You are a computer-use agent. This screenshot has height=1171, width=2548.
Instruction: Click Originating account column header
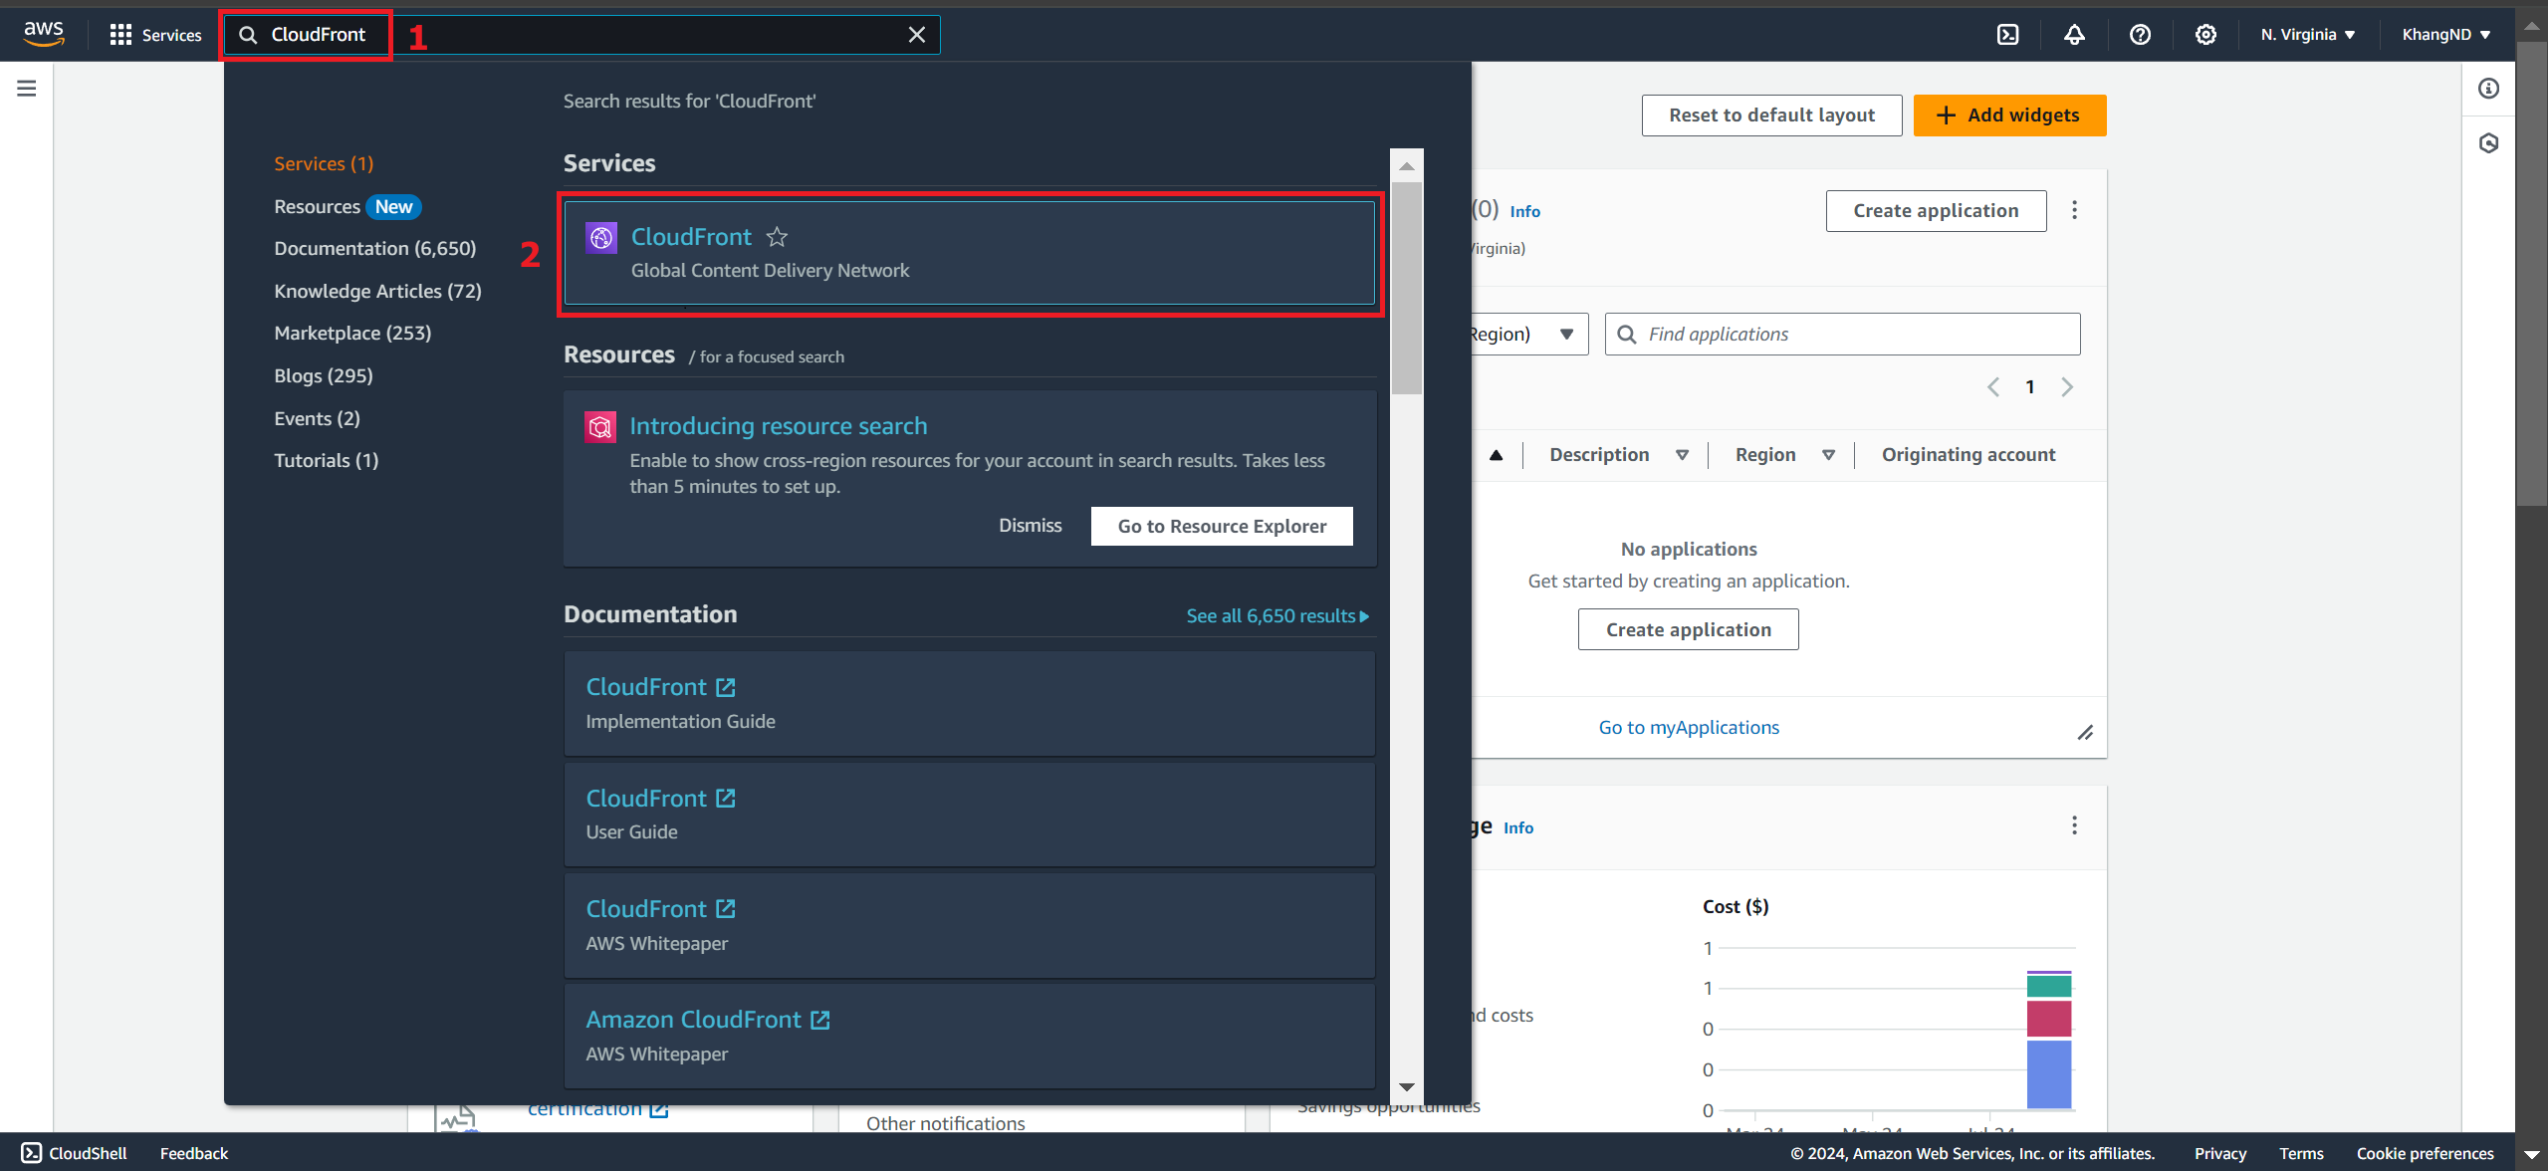(x=1968, y=455)
